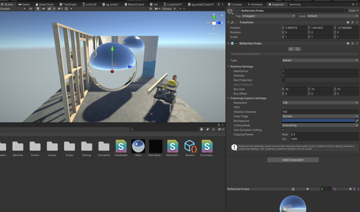Uncheck Use Occlusion Culling

point(283,130)
